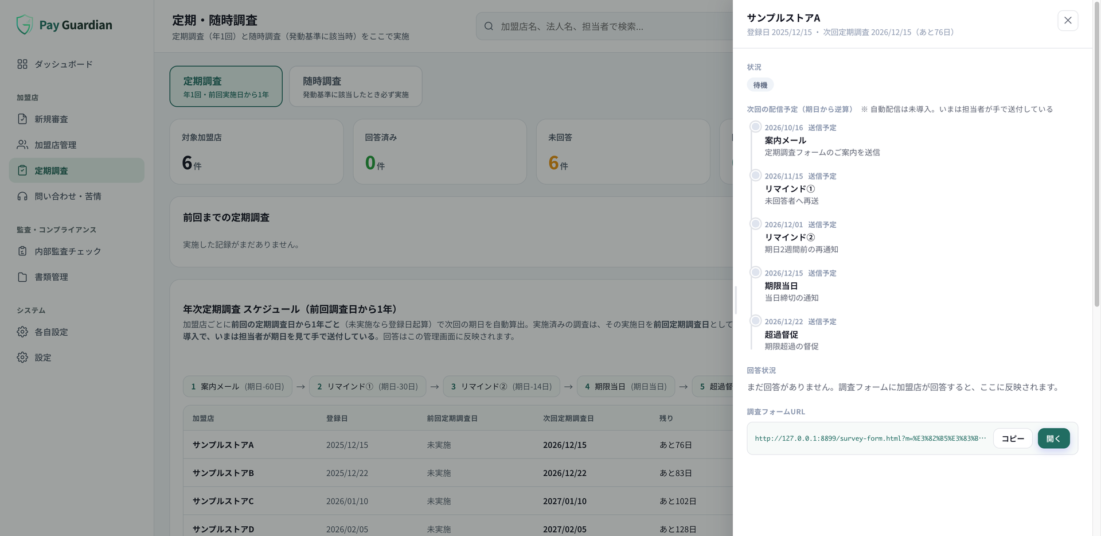This screenshot has width=1101, height=536.
Task: Click the 各自設定 gear icon
Action: click(x=22, y=332)
